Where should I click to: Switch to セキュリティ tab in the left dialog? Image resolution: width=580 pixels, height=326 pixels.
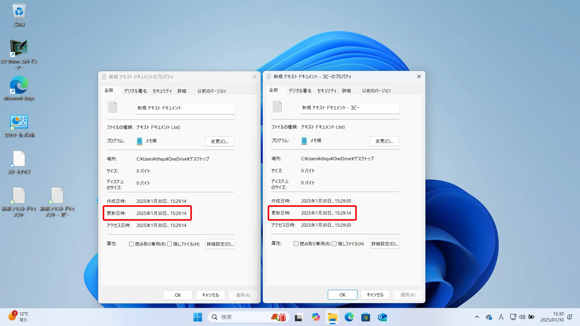pyautogui.click(x=162, y=91)
